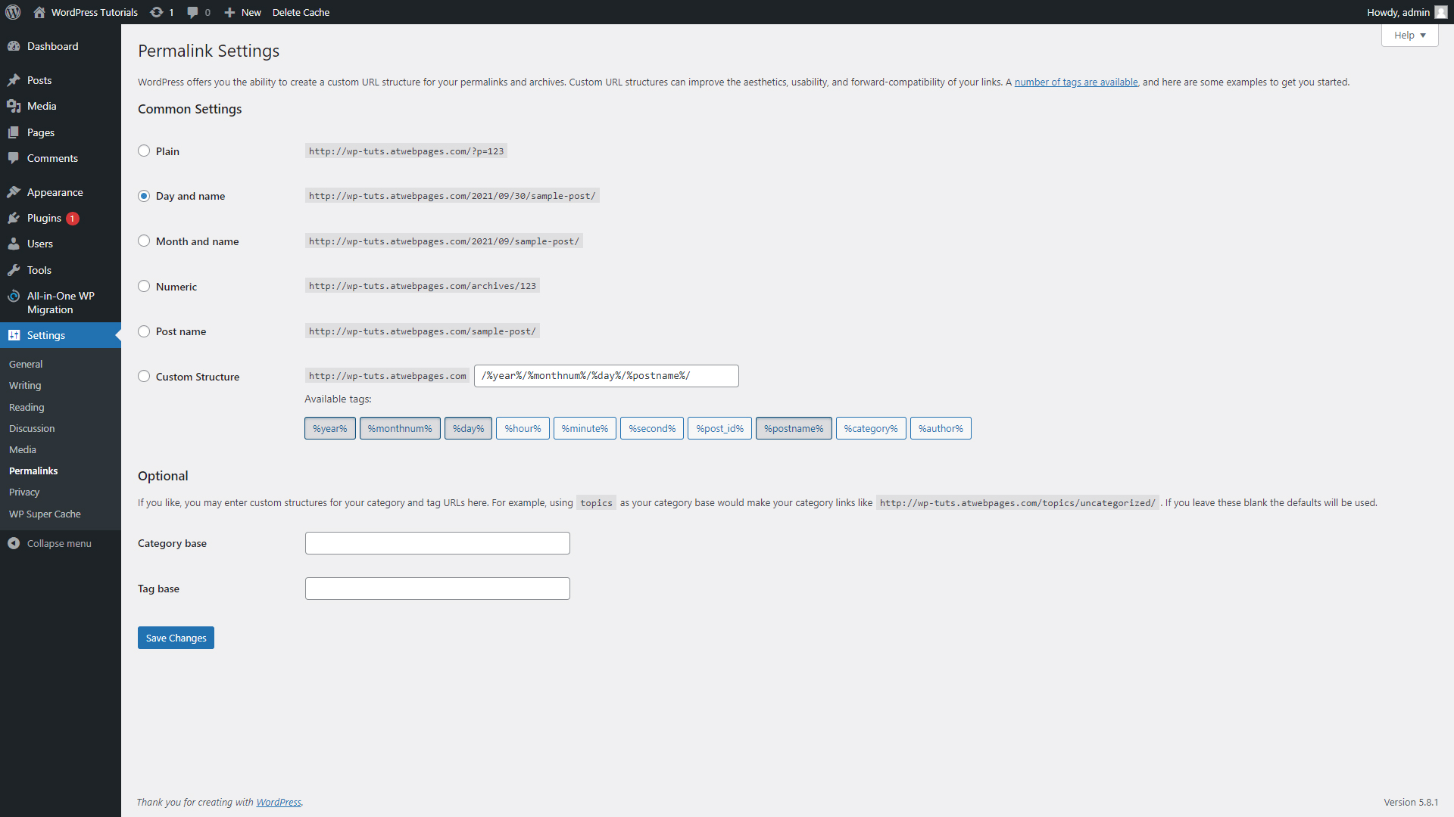
Task: Add the %category% tag
Action: coord(871,428)
